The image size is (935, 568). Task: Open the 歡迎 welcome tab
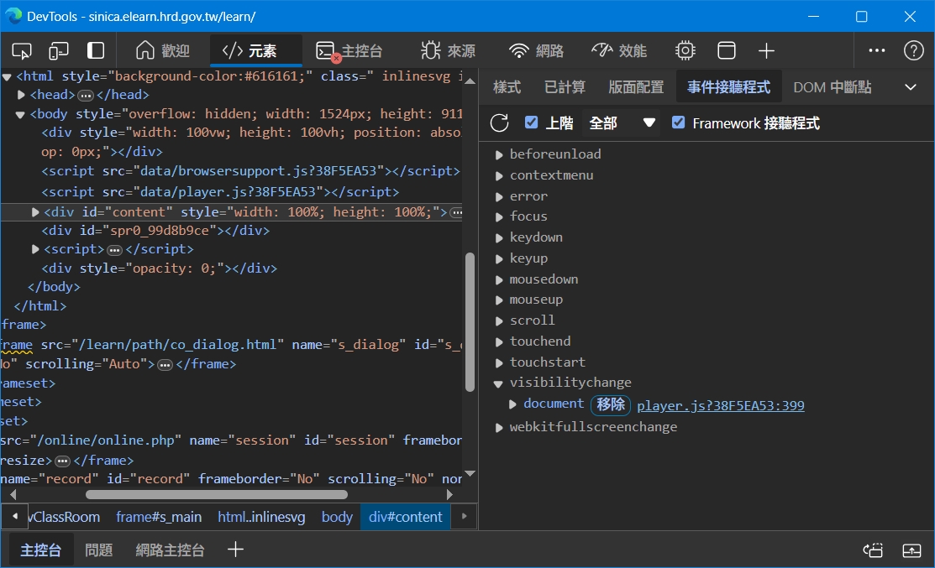click(162, 50)
